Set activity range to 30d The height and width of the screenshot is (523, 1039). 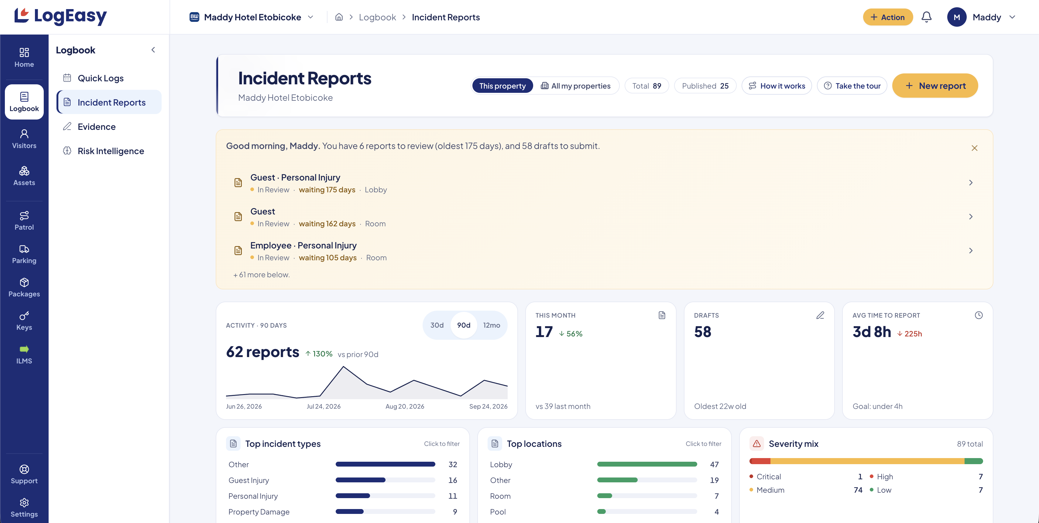click(437, 325)
